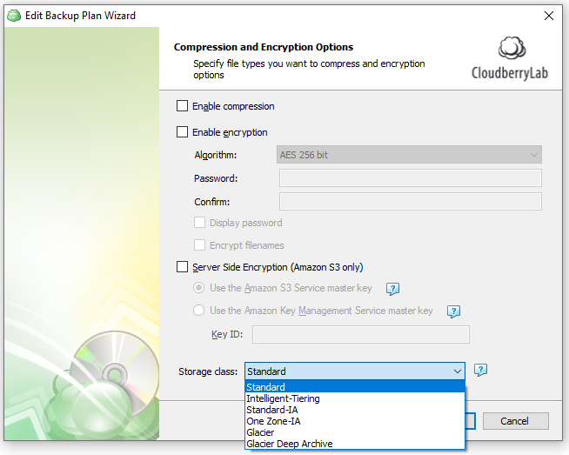The width and height of the screenshot is (569, 455).
Task: Tick the Enable encryption checkbox
Action: click(182, 132)
